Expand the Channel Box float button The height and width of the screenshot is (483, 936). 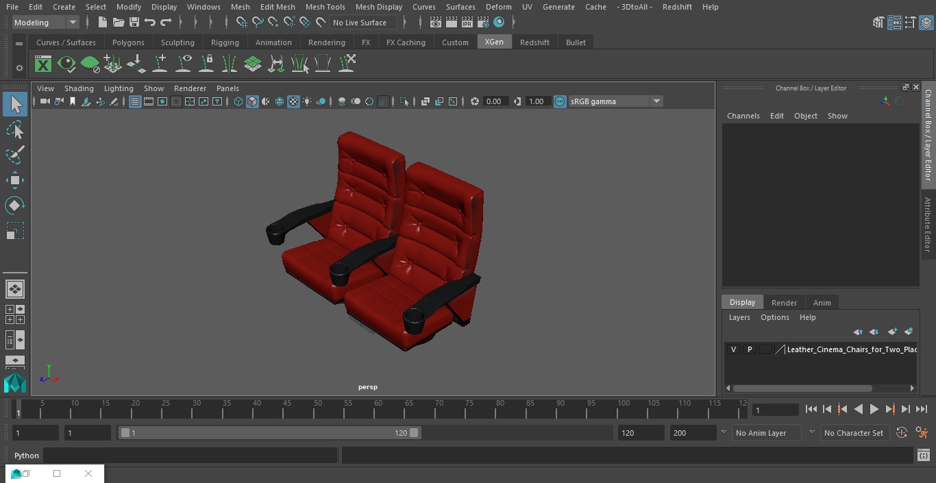pyautogui.click(x=905, y=87)
